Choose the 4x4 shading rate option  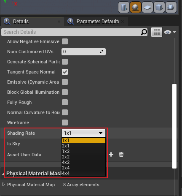tap(83, 173)
